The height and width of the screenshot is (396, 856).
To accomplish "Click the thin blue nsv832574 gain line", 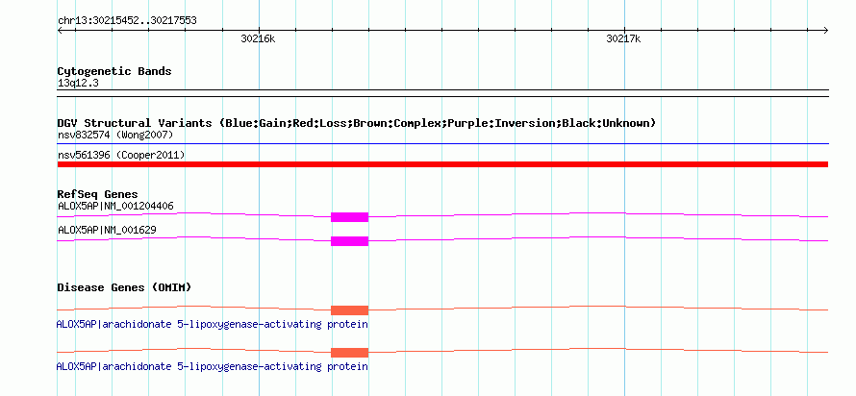I will [442, 144].
